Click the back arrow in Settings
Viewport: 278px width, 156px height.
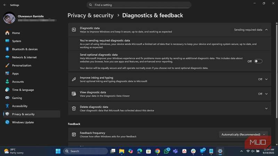(5, 5)
